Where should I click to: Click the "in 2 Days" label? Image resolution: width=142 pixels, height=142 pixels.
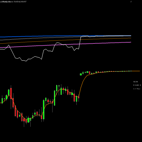[137, 89]
